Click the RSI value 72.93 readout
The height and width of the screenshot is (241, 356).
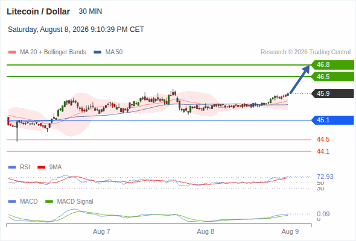click(325, 177)
